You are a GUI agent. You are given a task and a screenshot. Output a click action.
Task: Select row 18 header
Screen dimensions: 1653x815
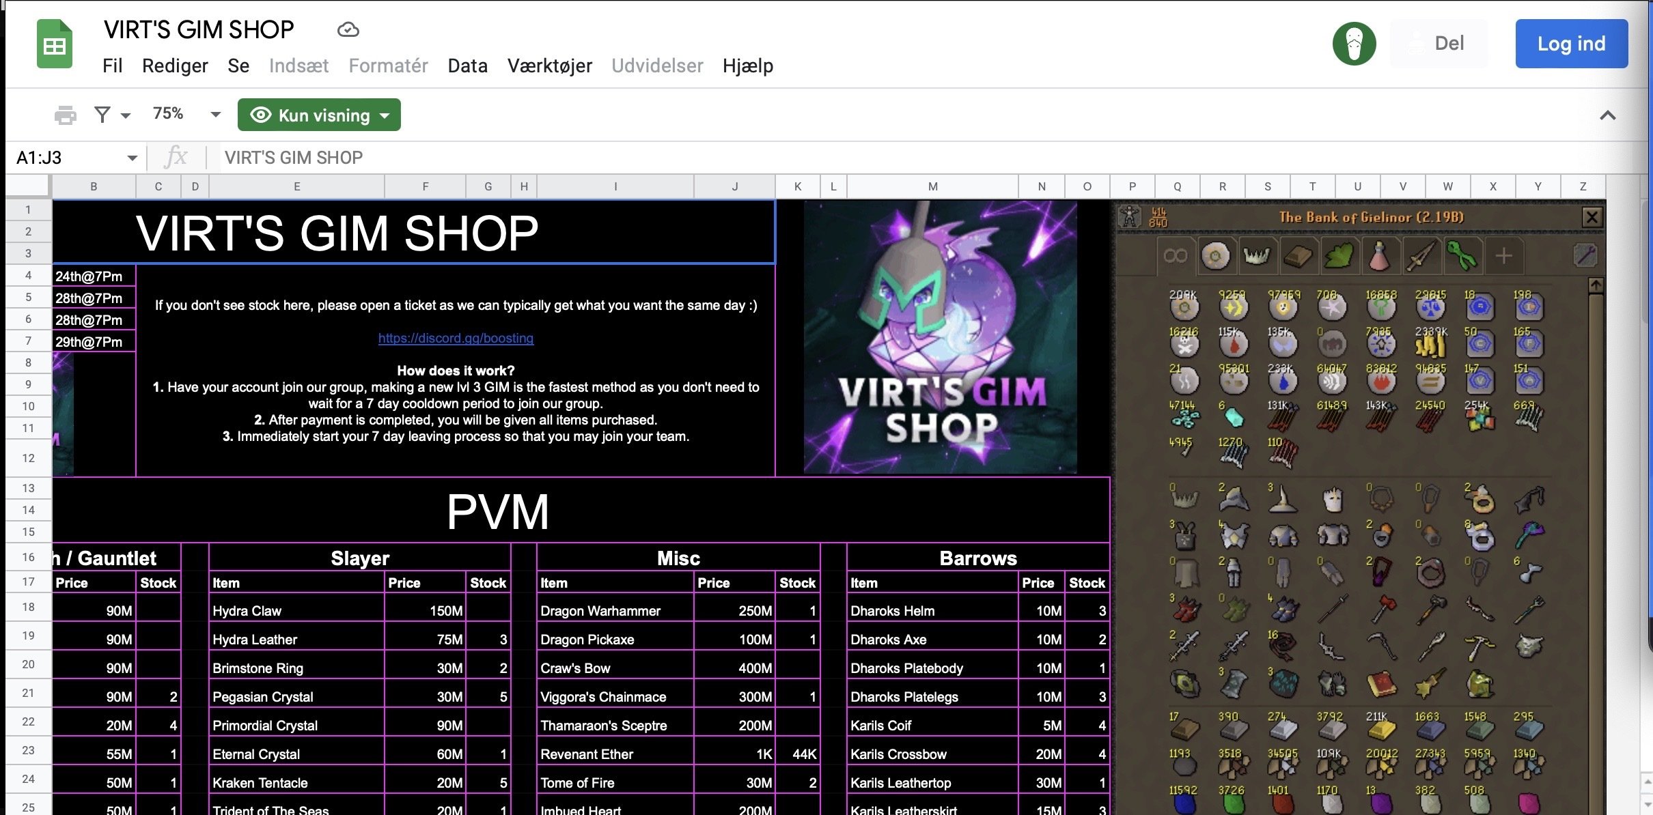[28, 607]
